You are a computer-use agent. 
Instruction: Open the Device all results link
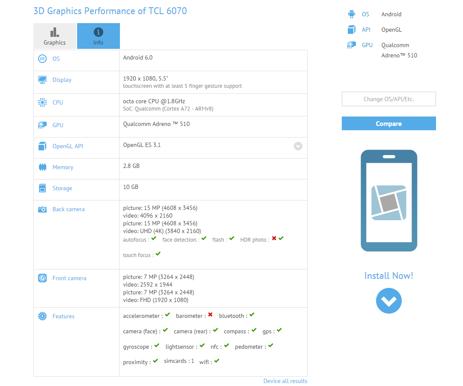285,381
